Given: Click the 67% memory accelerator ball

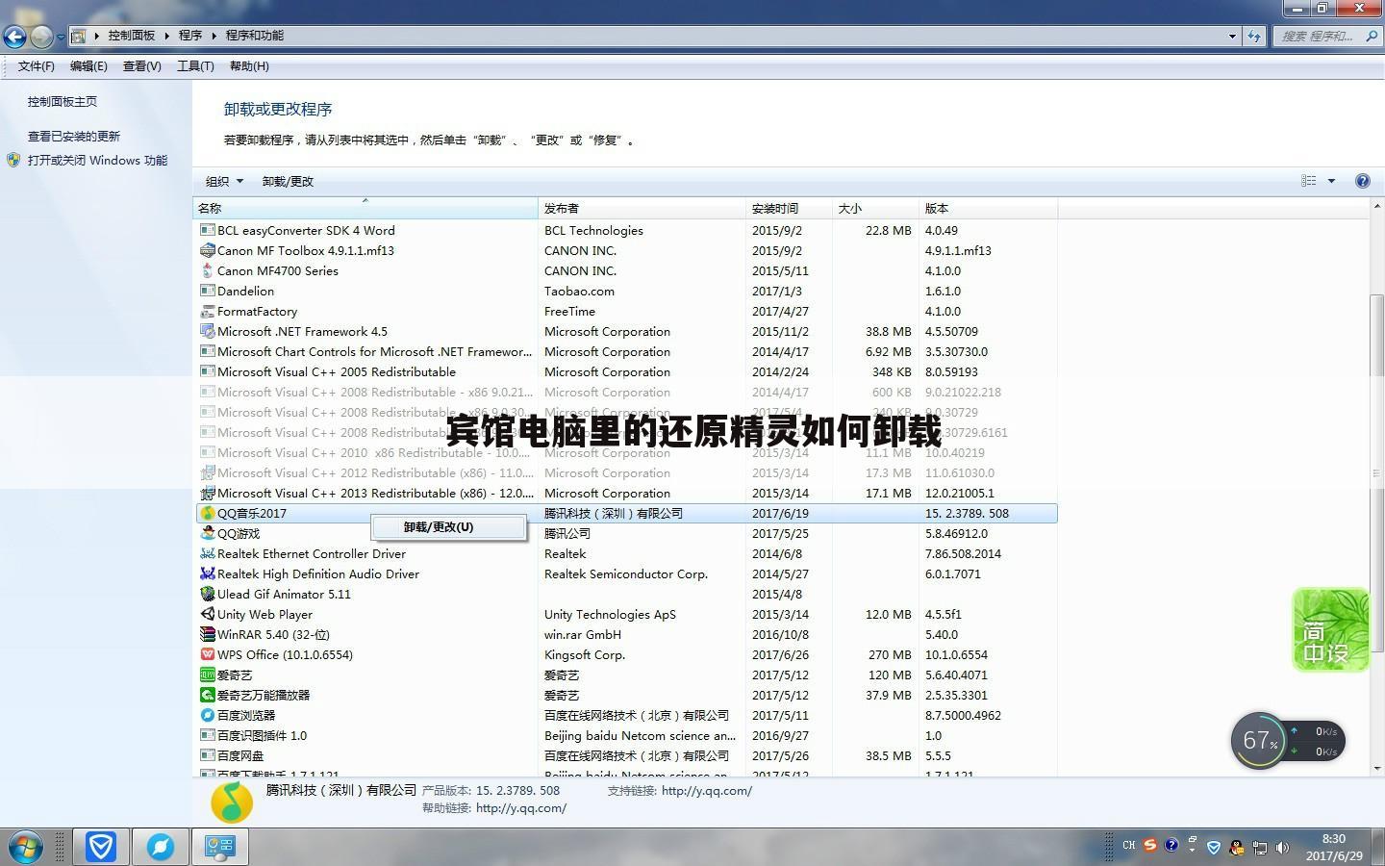Looking at the screenshot, I should coord(1258,741).
